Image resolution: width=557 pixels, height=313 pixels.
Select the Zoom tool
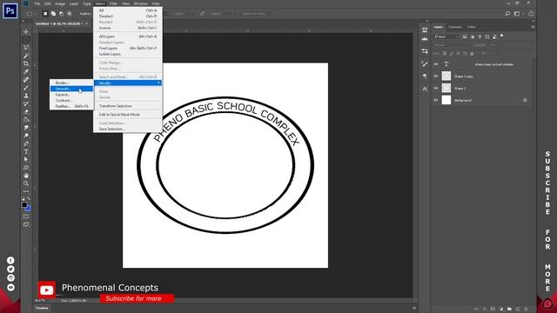26,183
